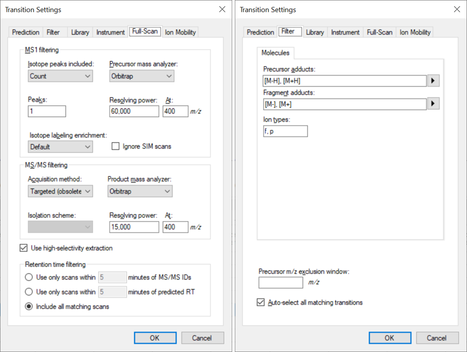
Task: Enable Ignore SIM scans
Action: [116, 146]
